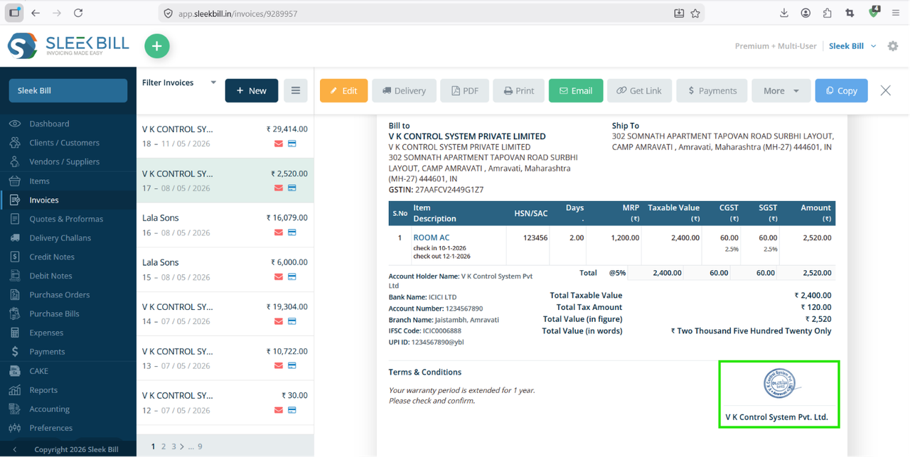Click the Get Link button
Viewport: 910px width, 457px height.
pyautogui.click(x=639, y=91)
